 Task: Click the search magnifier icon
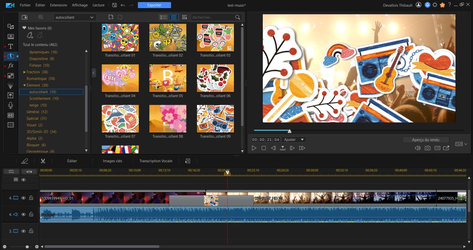[x=238, y=17]
